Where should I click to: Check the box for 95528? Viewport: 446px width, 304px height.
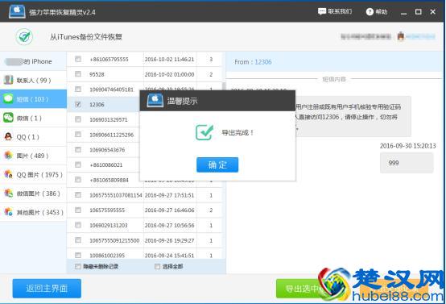tap(78, 74)
